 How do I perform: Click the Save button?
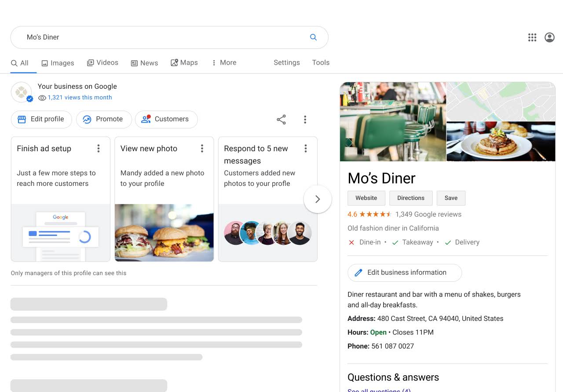pyautogui.click(x=451, y=198)
